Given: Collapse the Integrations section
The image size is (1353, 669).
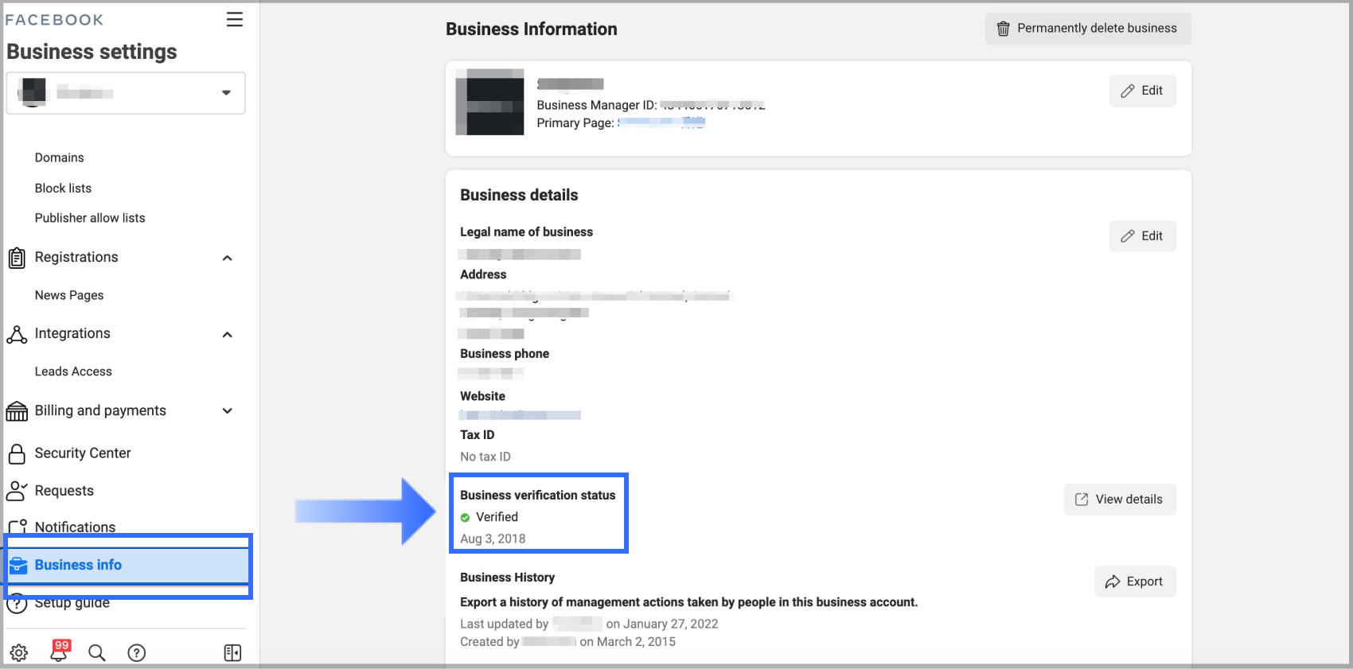Looking at the screenshot, I should point(227,334).
